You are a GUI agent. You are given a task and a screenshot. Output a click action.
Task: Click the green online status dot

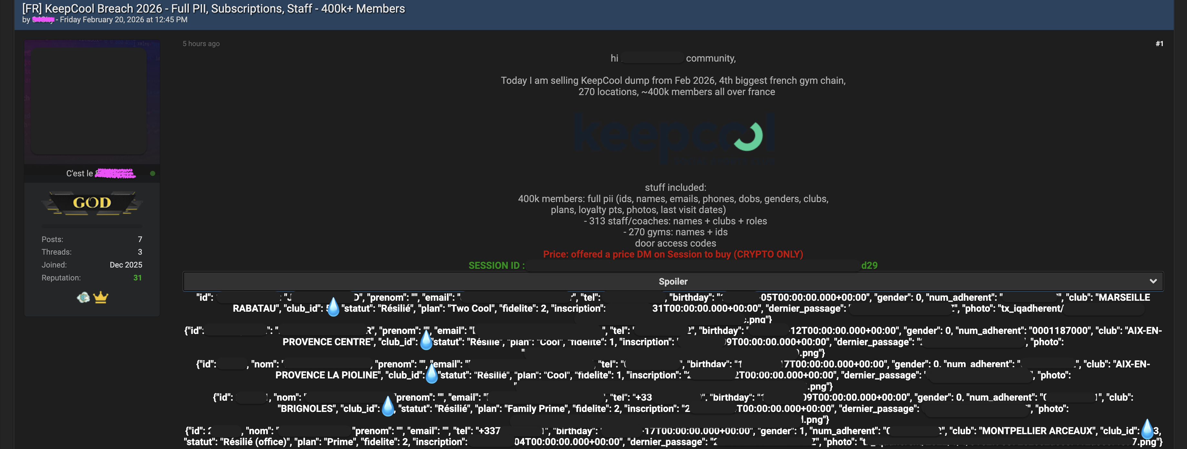pyautogui.click(x=153, y=173)
